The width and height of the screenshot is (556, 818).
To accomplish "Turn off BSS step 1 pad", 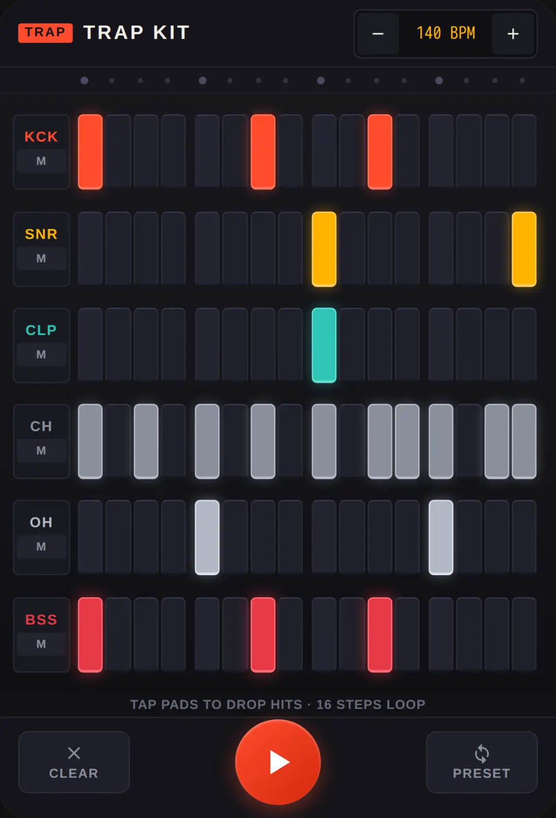I will point(90,635).
